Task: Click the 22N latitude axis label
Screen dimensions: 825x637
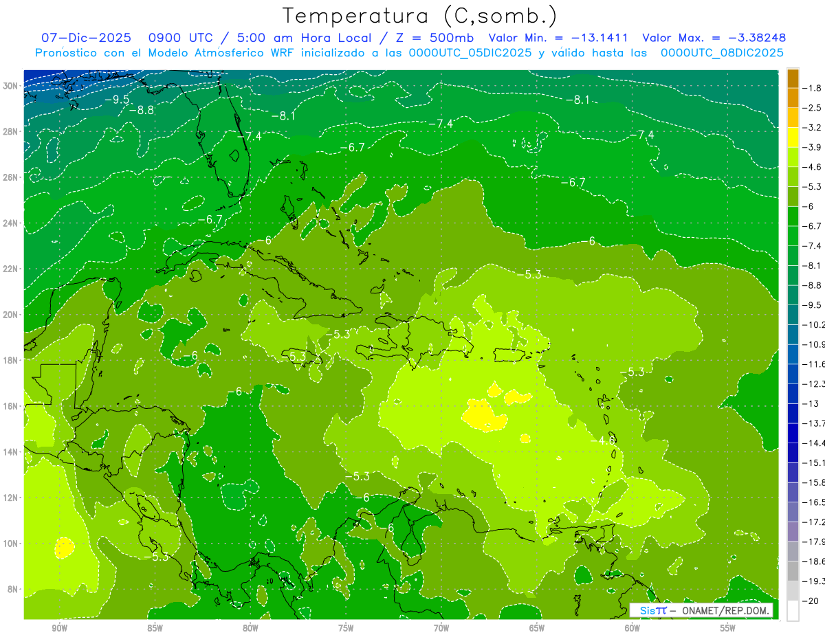Action: pyautogui.click(x=10, y=269)
